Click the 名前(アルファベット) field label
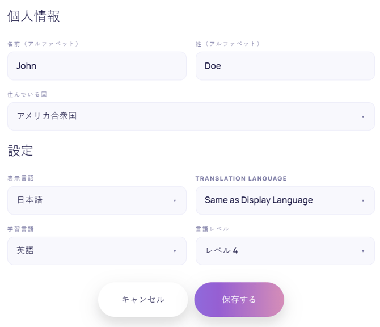380x327 pixels. pyautogui.click(x=43, y=44)
